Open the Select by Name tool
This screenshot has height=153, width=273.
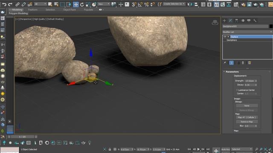coord(56,4)
